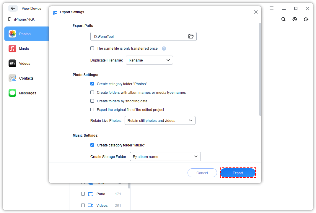The image size is (316, 213).
Task: Click the Export button
Action: click(238, 172)
